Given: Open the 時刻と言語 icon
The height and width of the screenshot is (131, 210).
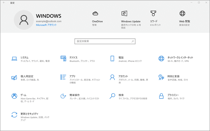Looking at the screenshot, I should click(161, 77).
